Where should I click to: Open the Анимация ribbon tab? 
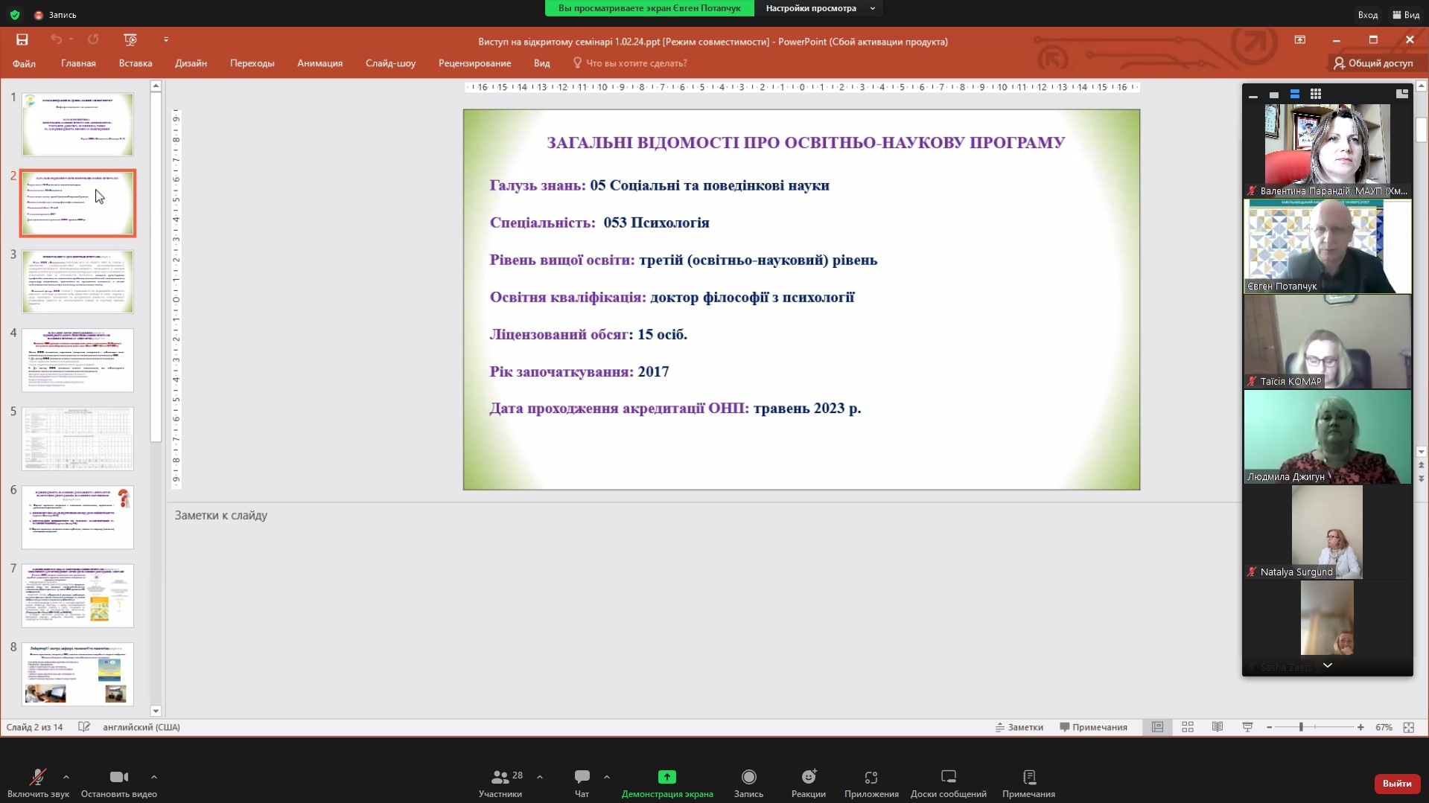[319, 63]
